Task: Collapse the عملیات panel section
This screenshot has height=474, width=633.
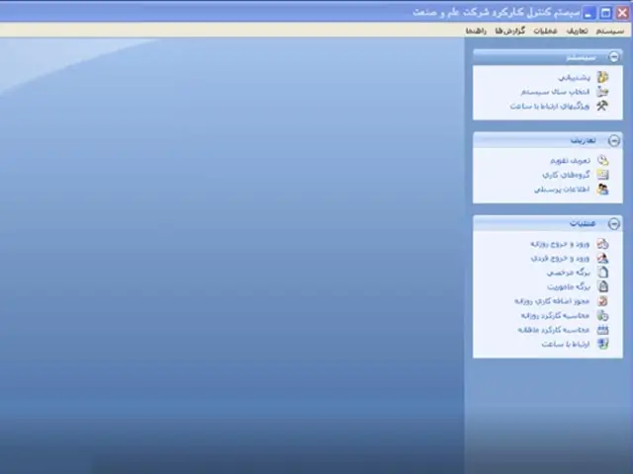Action: [614, 224]
